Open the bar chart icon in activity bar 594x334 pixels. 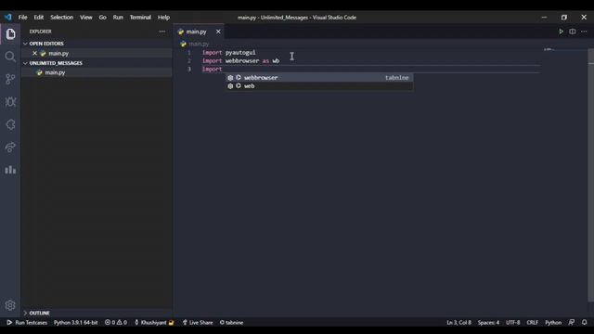point(10,170)
